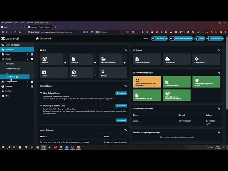Expand the Erste Schritte dropdown

pyautogui.click(x=159, y=38)
